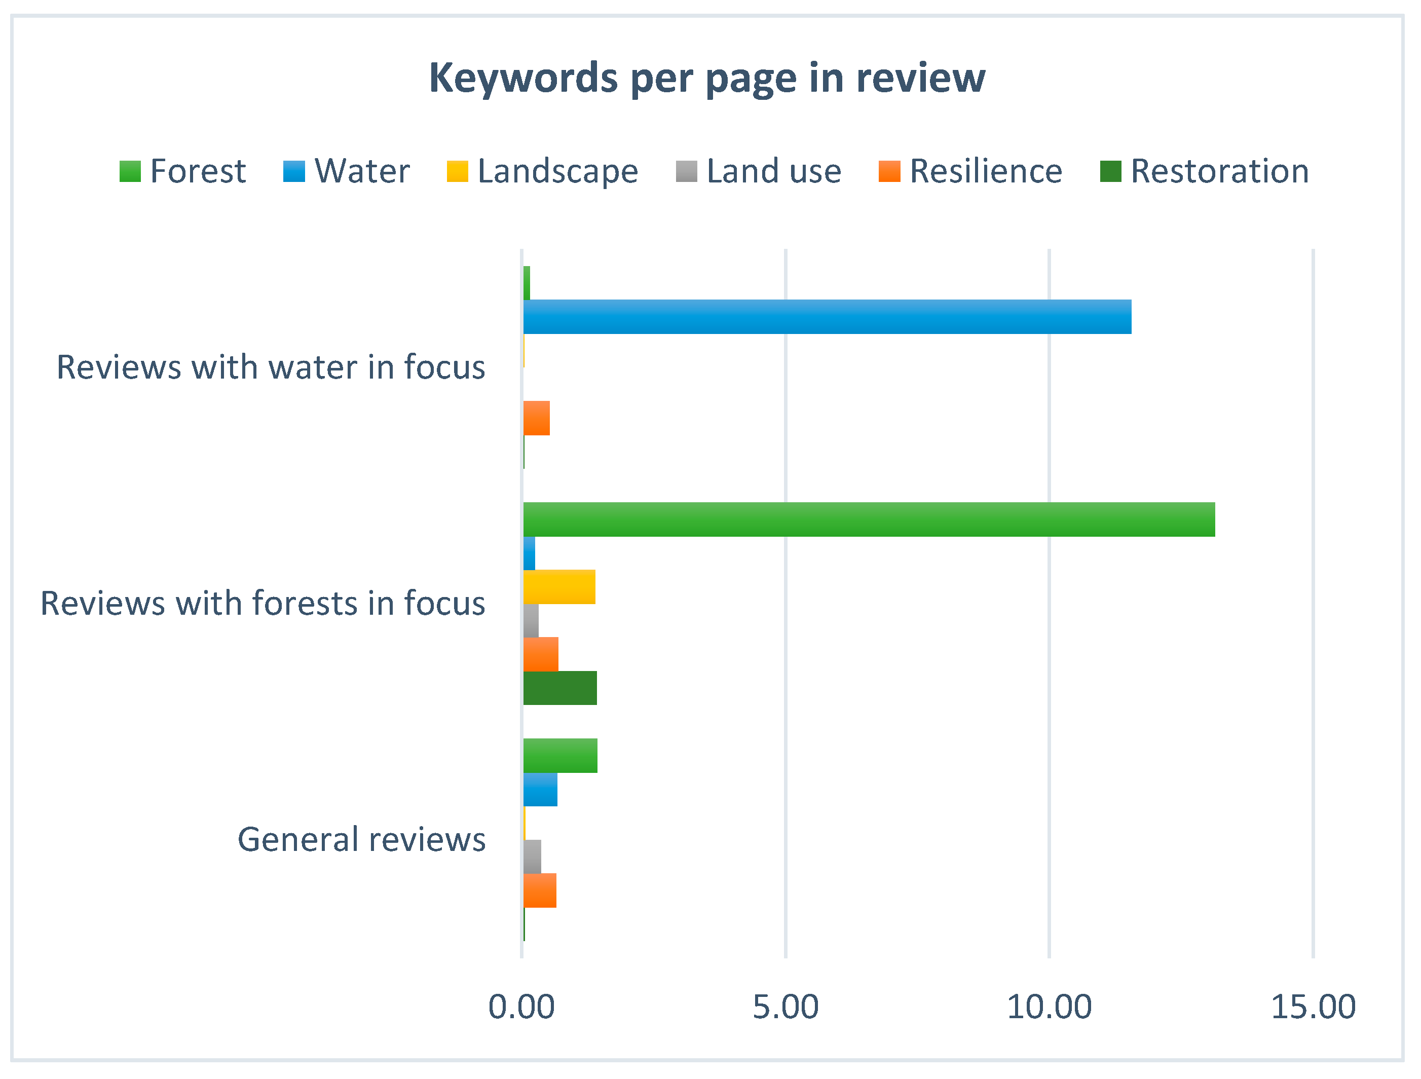Click the yellow Landscape bar in forest-focused reviews

(x=559, y=587)
